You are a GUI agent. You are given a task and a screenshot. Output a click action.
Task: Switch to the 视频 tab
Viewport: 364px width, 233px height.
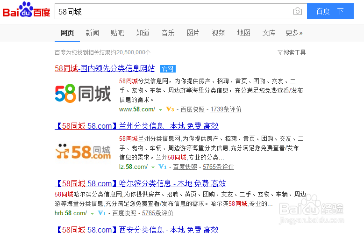tap(218, 33)
